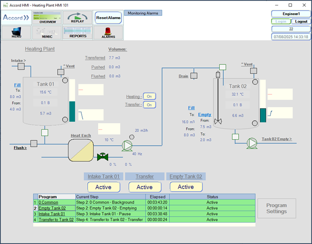The image size is (312, 244).
Task: Toggle Intake Tank 01 Active state
Action: [x=104, y=187]
